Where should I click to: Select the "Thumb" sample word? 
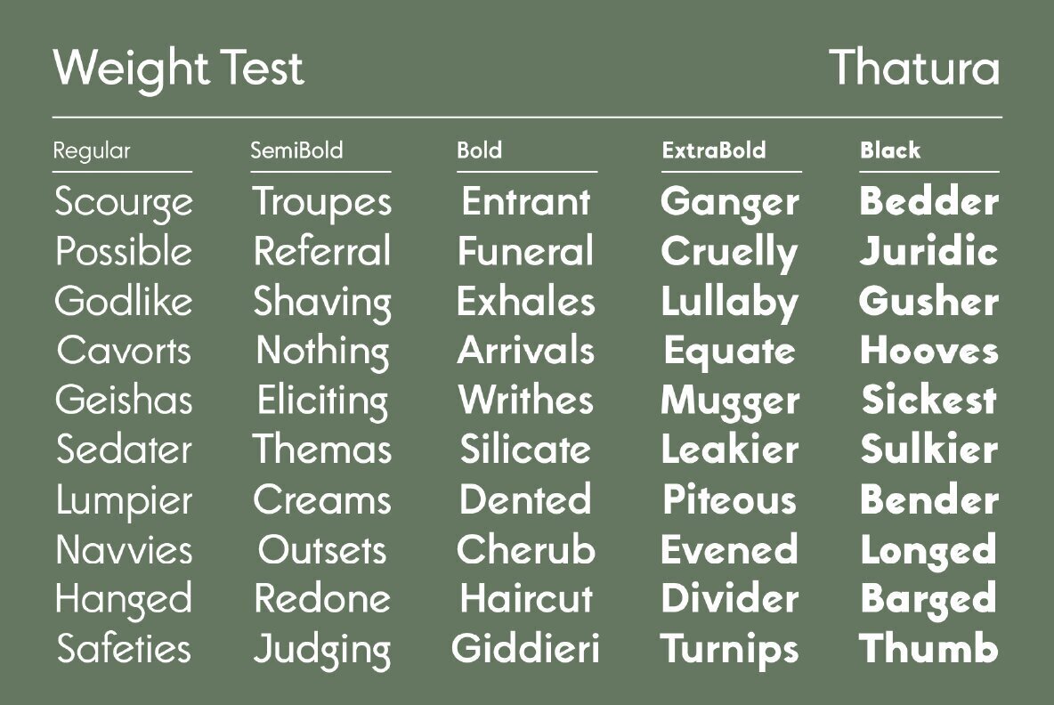[928, 648]
